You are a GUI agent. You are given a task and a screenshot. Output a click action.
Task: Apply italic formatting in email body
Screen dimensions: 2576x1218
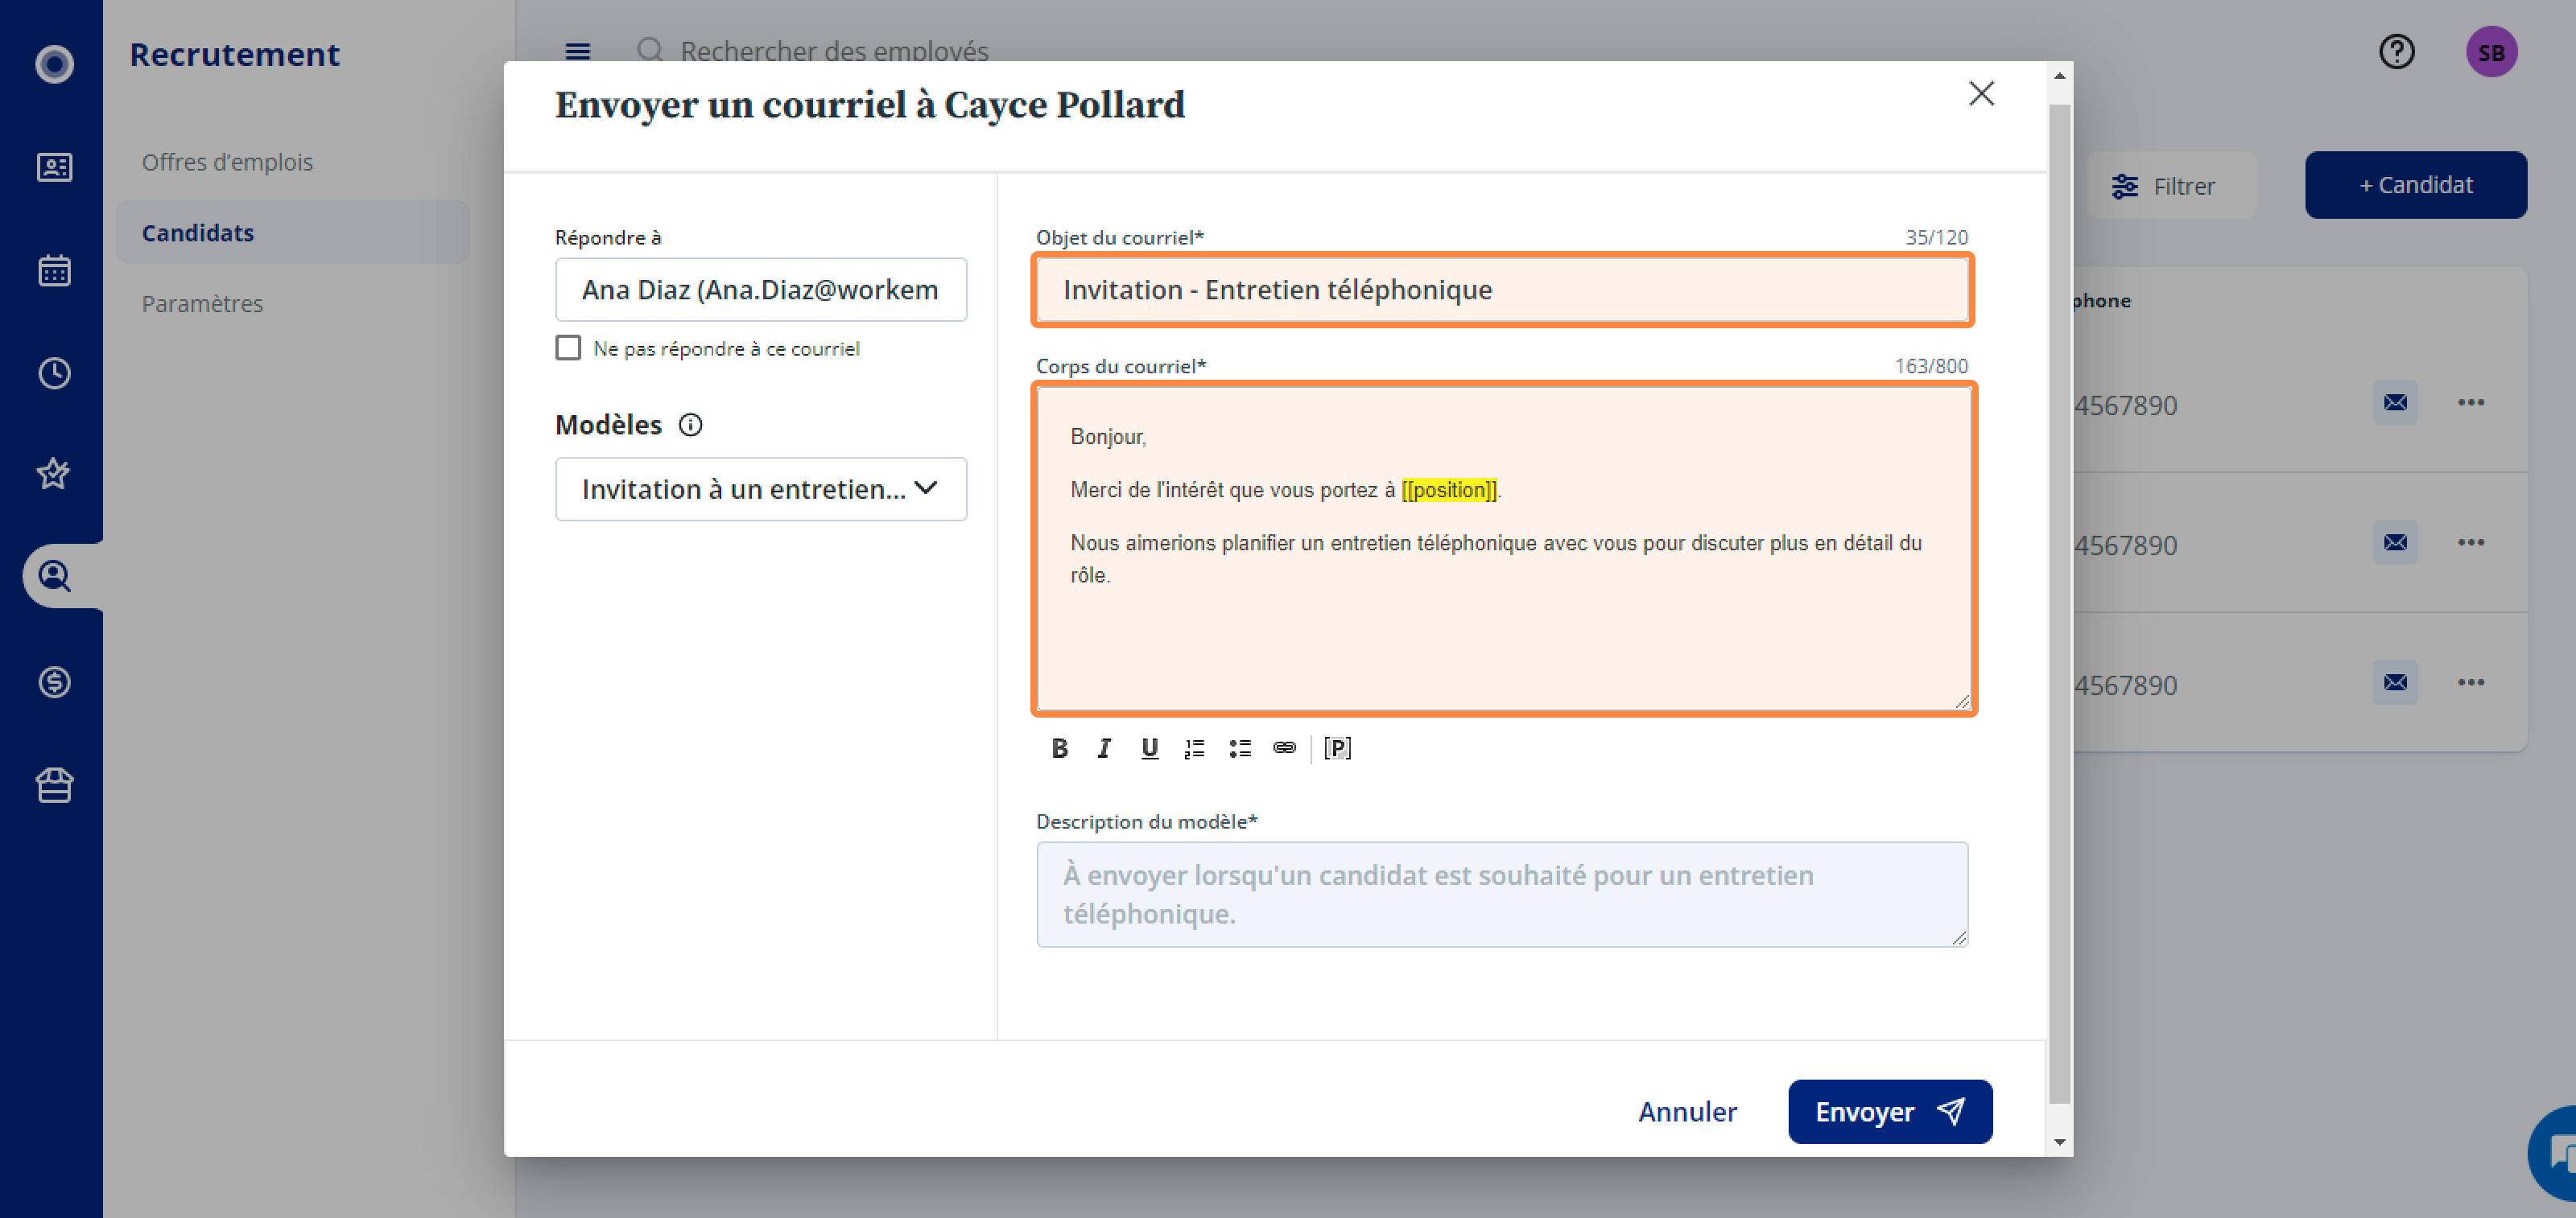click(1104, 747)
